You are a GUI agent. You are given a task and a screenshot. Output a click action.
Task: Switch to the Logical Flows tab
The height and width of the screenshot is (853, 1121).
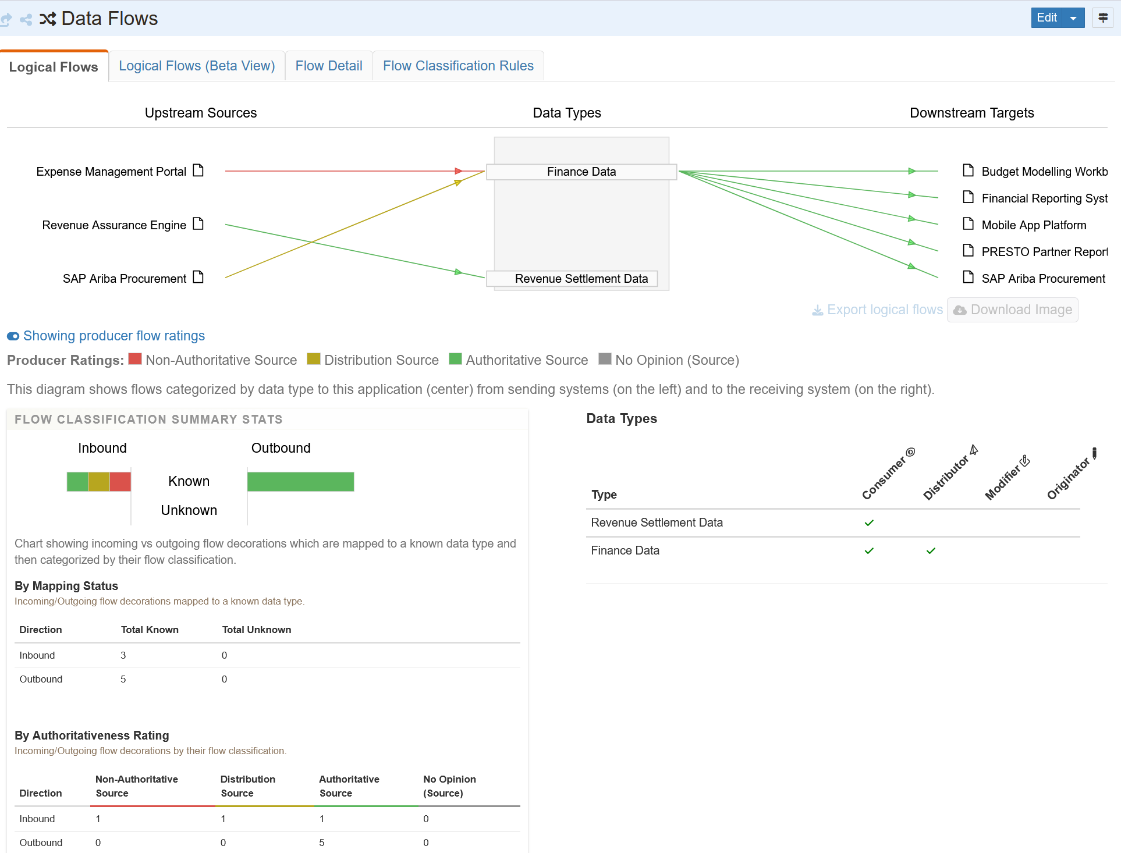pos(54,67)
